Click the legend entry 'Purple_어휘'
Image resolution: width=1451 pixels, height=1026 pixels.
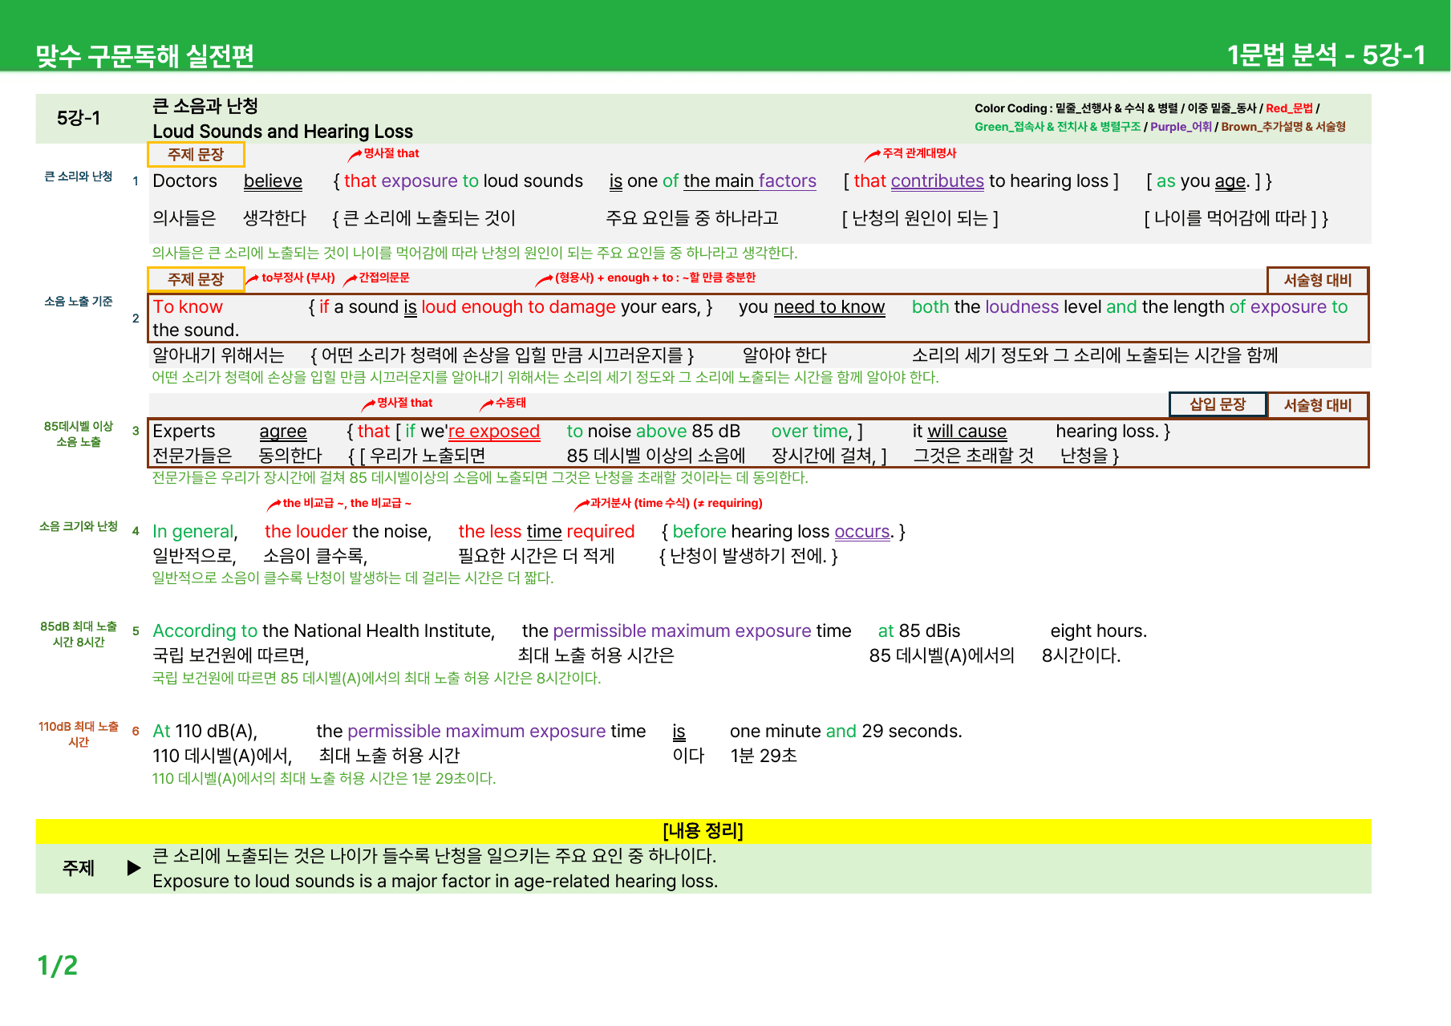coord(1181,127)
